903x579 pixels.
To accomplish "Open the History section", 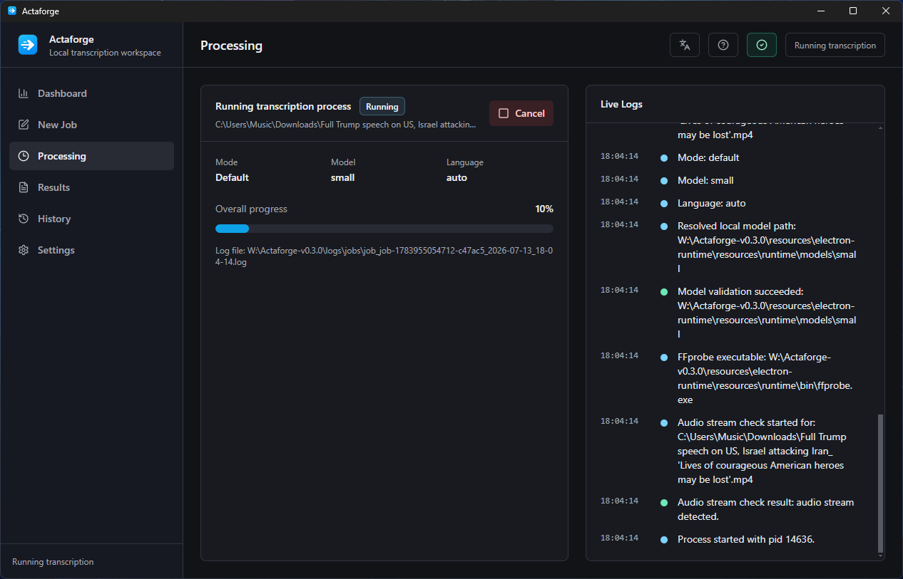I will 91,219.
